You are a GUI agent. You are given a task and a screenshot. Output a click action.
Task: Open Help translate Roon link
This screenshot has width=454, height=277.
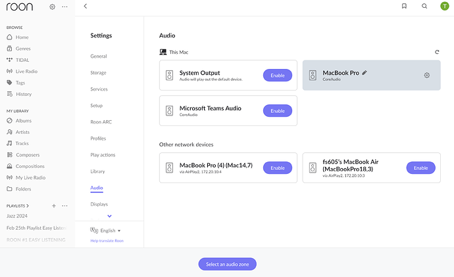107,241
